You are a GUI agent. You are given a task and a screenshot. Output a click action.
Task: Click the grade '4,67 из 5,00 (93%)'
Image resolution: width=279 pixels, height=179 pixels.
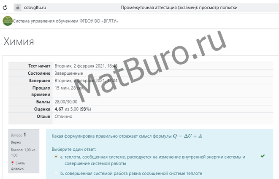click(73, 109)
